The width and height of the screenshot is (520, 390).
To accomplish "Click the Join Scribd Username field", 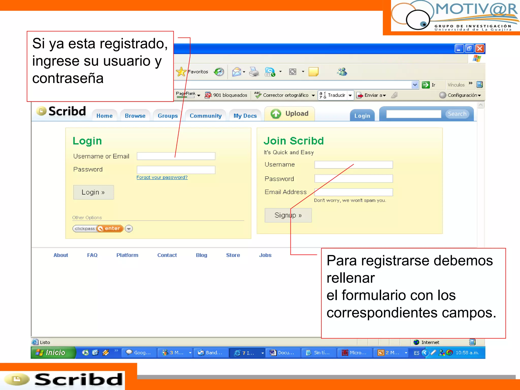I will tap(353, 165).
